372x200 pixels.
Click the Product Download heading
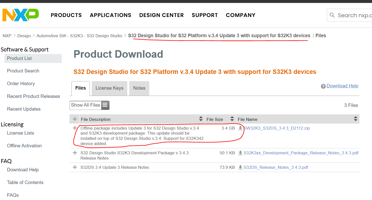tap(118, 54)
